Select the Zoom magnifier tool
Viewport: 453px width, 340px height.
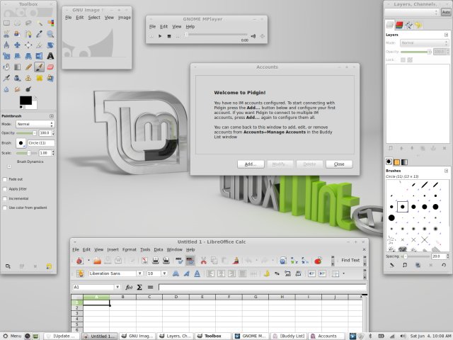tap(50, 34)
